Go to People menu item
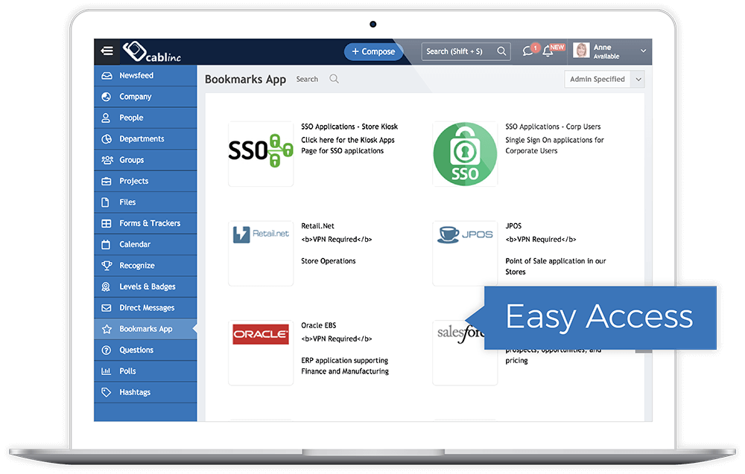 tap(145, 118)
